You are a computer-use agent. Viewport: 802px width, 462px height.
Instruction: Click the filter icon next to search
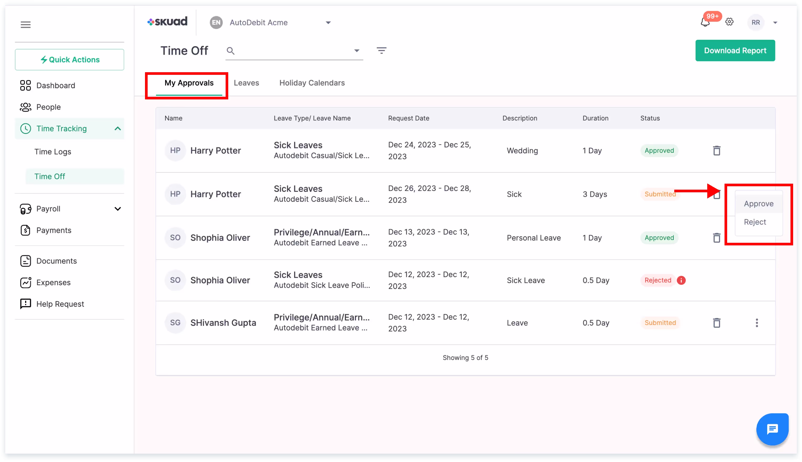coord(381,50)
